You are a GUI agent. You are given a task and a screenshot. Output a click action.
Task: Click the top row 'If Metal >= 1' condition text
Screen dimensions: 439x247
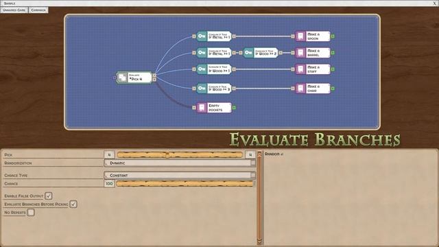pos(219,37)
